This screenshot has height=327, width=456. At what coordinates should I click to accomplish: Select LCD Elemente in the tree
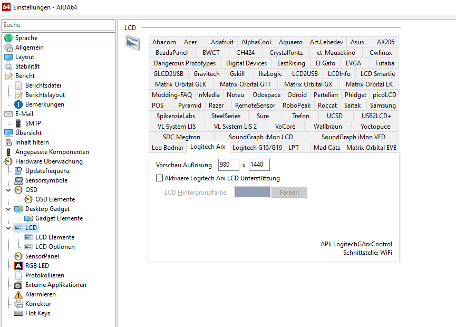pyautogui.click(x=55, y=237)
